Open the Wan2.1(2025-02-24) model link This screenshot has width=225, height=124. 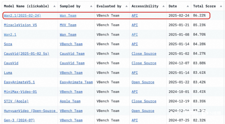point(22,15)
